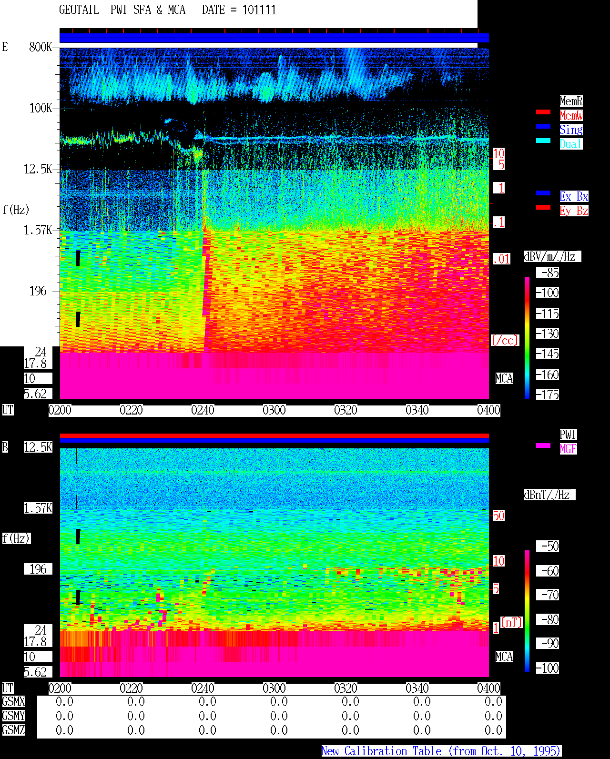This screenshot has width=610, height=759.
Task: Click the "-175" color scale value
Action: point(548,395)
